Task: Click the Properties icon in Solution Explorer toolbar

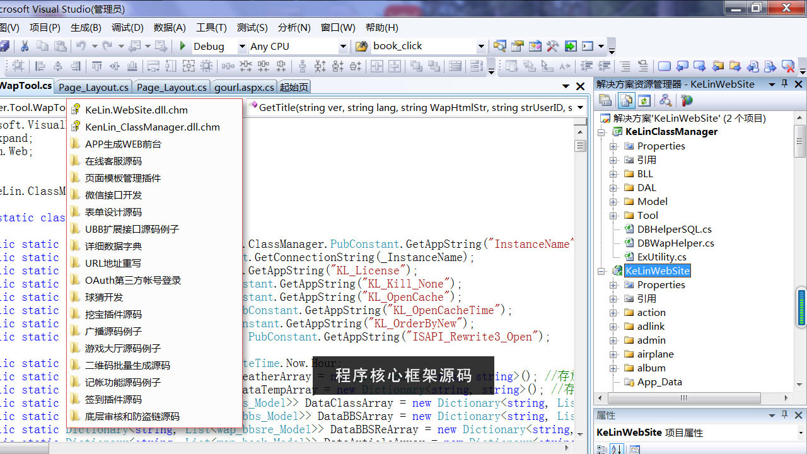Action: (605, 100)
